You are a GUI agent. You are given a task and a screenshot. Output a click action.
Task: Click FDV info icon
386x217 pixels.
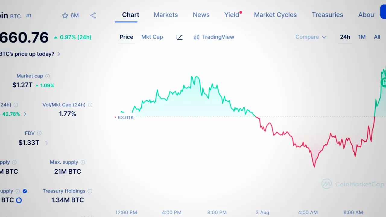pos(39,133)
